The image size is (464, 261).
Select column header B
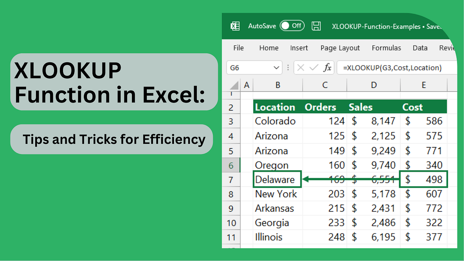[x=277, y=85]
